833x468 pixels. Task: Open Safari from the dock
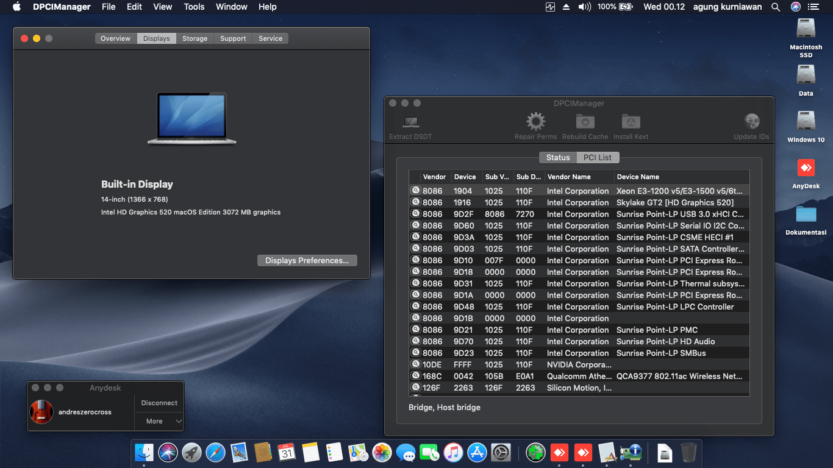point(216,453)
